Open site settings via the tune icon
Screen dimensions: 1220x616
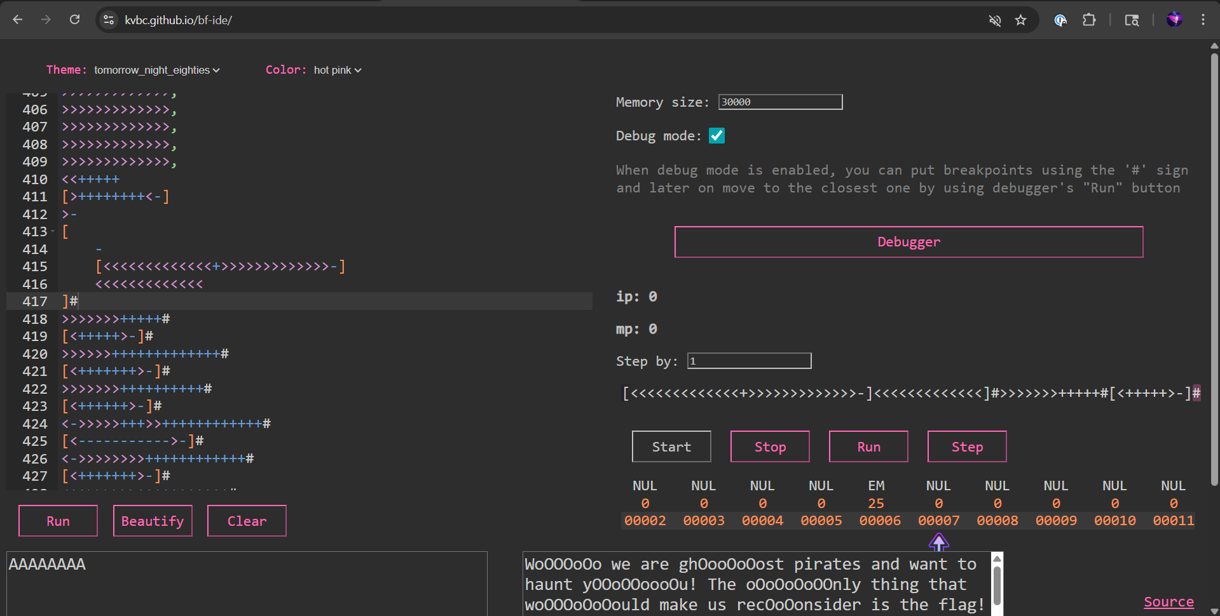point(108,20)
